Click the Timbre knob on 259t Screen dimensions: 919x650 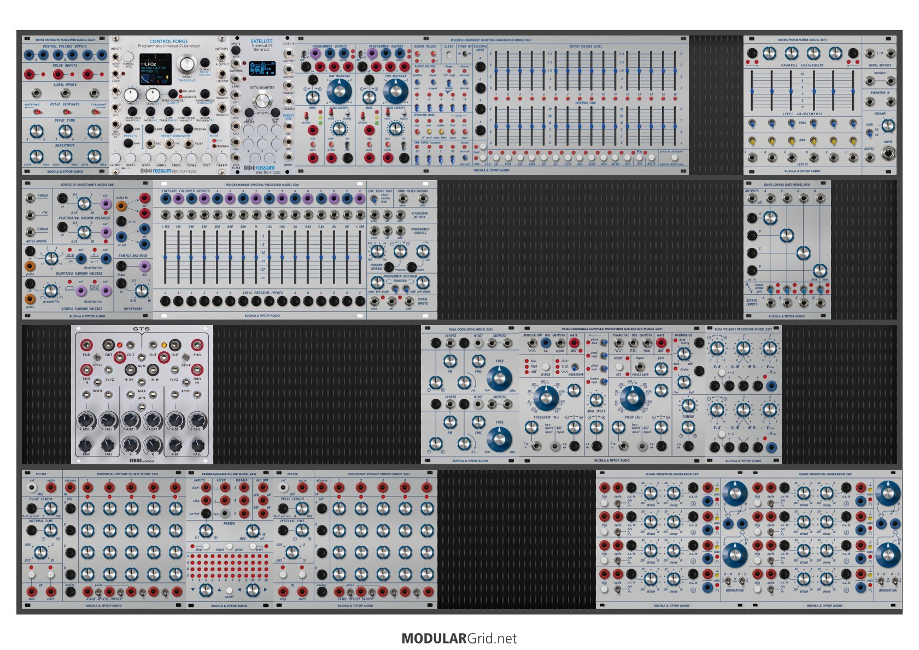coord(688,405)
